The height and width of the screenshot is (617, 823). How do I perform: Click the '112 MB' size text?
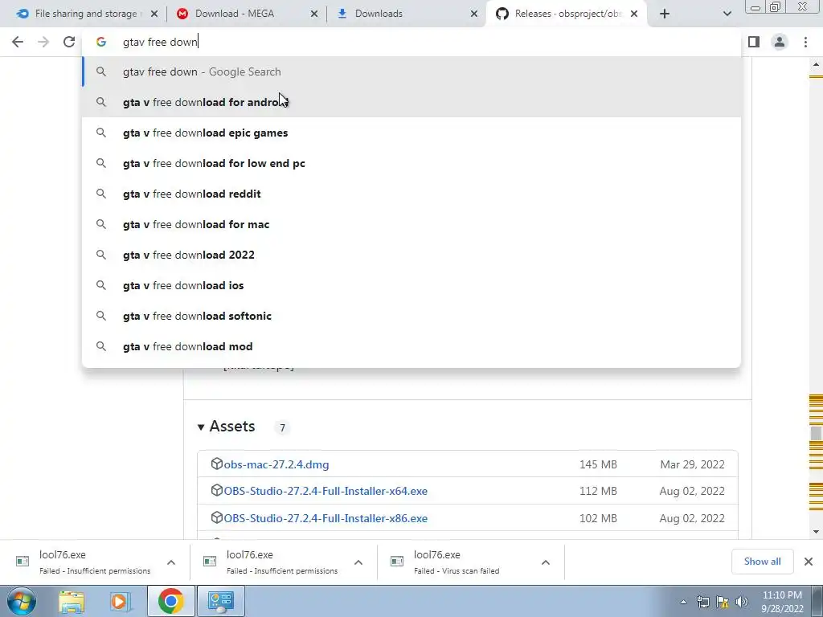[598, 491]
